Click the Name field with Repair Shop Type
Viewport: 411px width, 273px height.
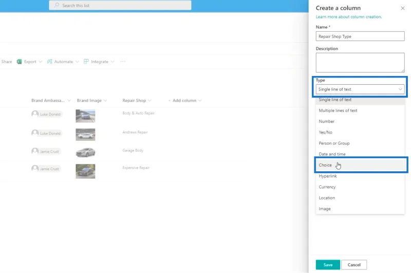[x=360, y=36]
